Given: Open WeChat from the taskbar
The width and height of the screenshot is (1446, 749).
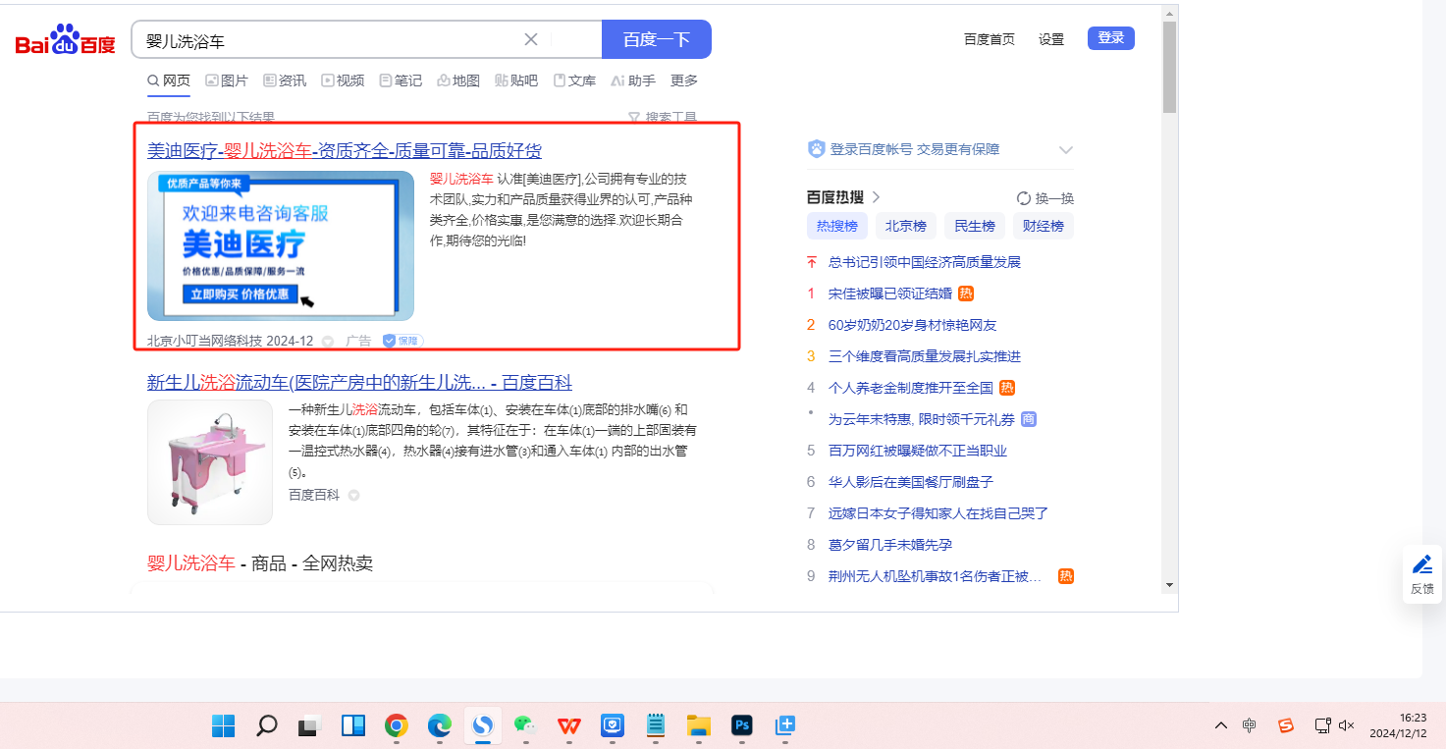Looking at the screenshot, I should click(527, 726).
